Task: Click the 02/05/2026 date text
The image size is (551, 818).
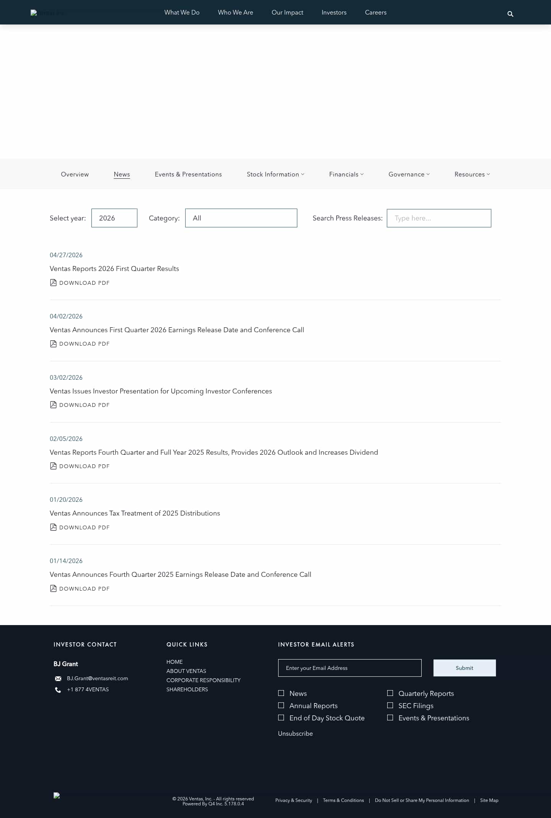Action: [x=66, y=439]
